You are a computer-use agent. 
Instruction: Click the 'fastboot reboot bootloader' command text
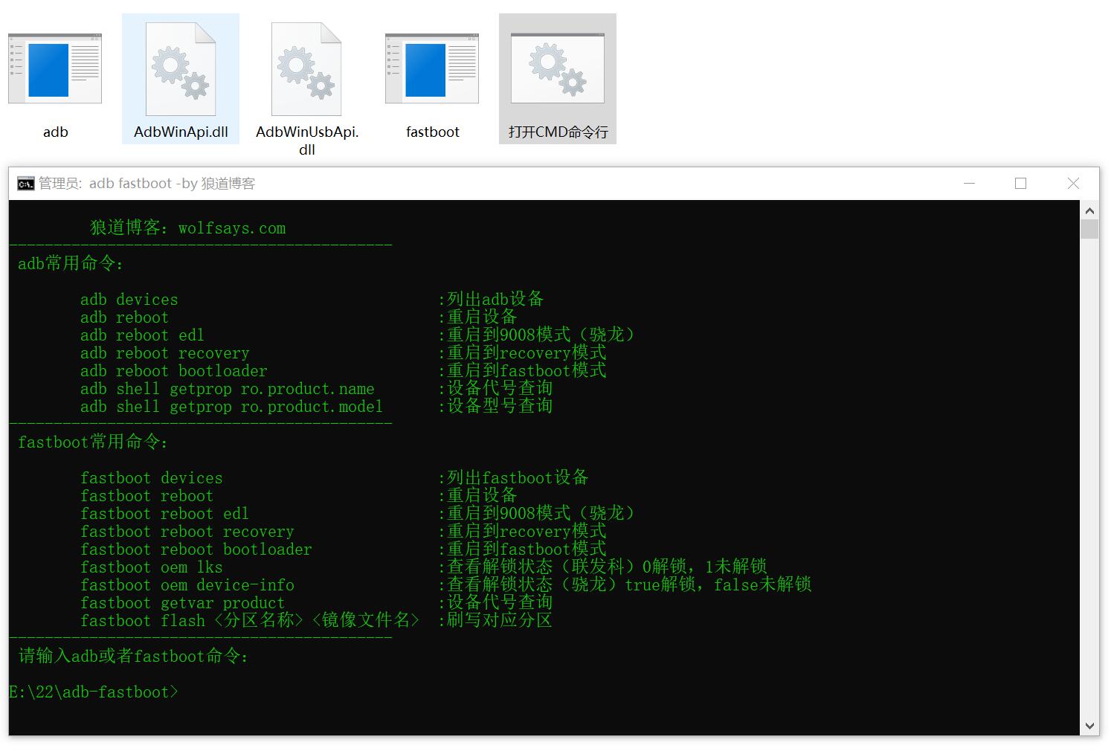(x=196, y=550)
